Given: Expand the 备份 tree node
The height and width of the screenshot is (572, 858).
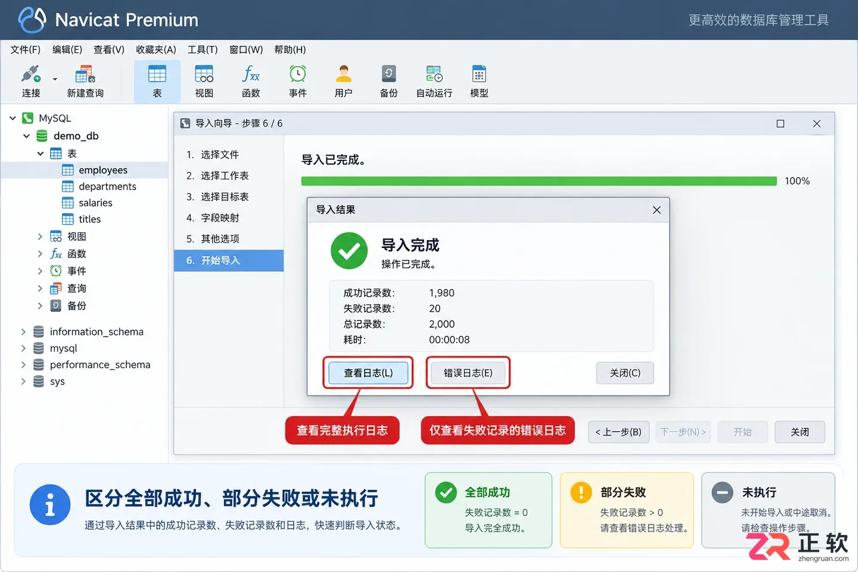Looking at the screenshot, I should (x=40, y=306).
